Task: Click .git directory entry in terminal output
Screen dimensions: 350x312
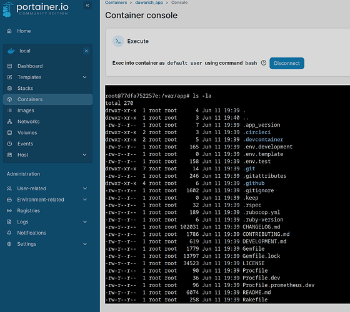Action: [249, 168]
